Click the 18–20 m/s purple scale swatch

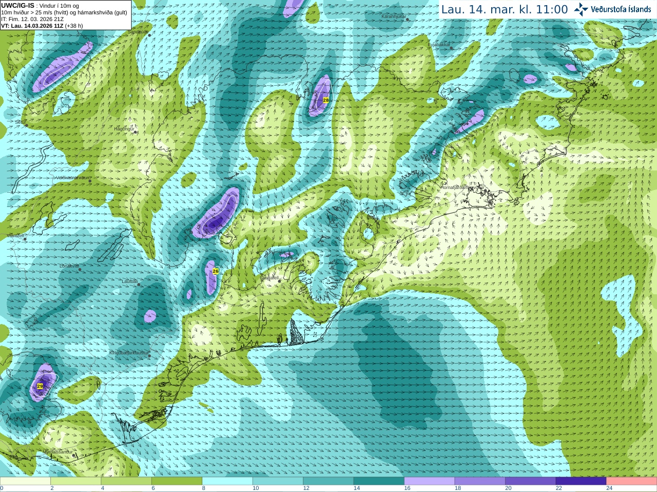point(480,481)
